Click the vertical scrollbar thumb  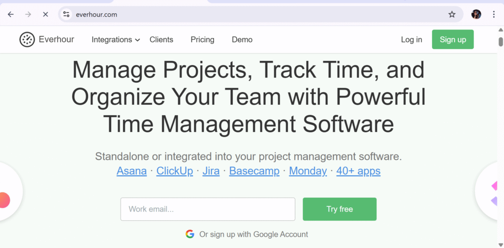click(501, 42)
